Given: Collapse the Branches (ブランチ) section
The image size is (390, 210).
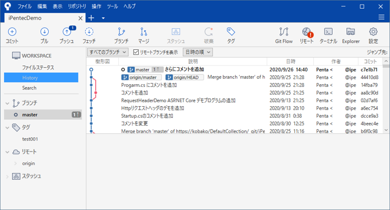Looking at the screenshot, I should tap(7, 103).
